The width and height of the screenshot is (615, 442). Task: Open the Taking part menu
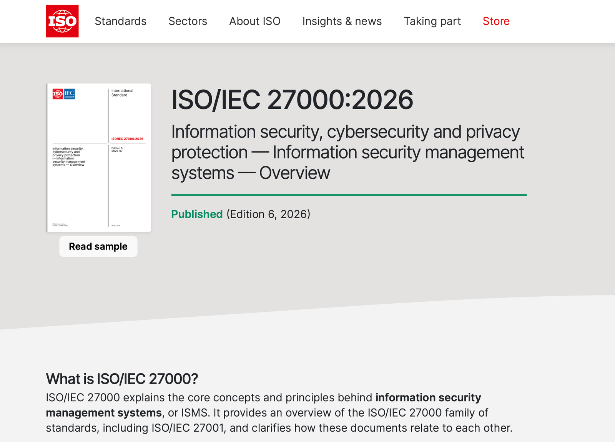click(432, 21)
